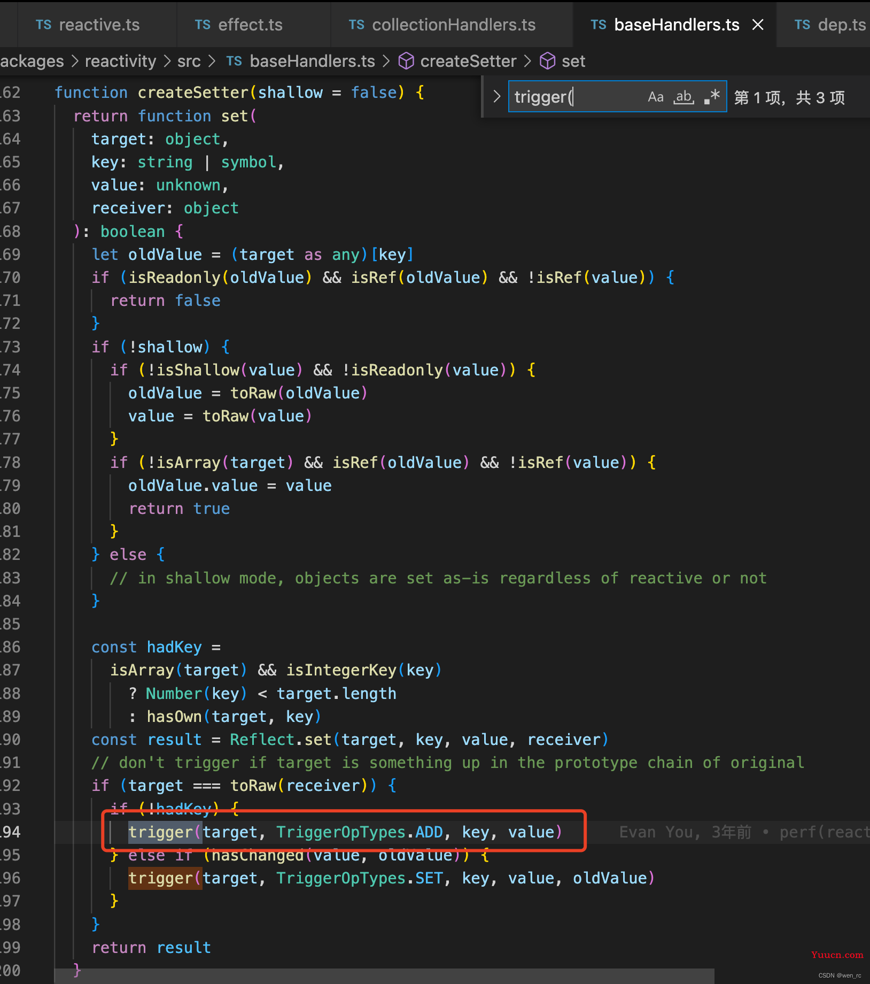The image size is (870, 984).
Task: Click the prototype chain comment line
Action: click(448, 762)
